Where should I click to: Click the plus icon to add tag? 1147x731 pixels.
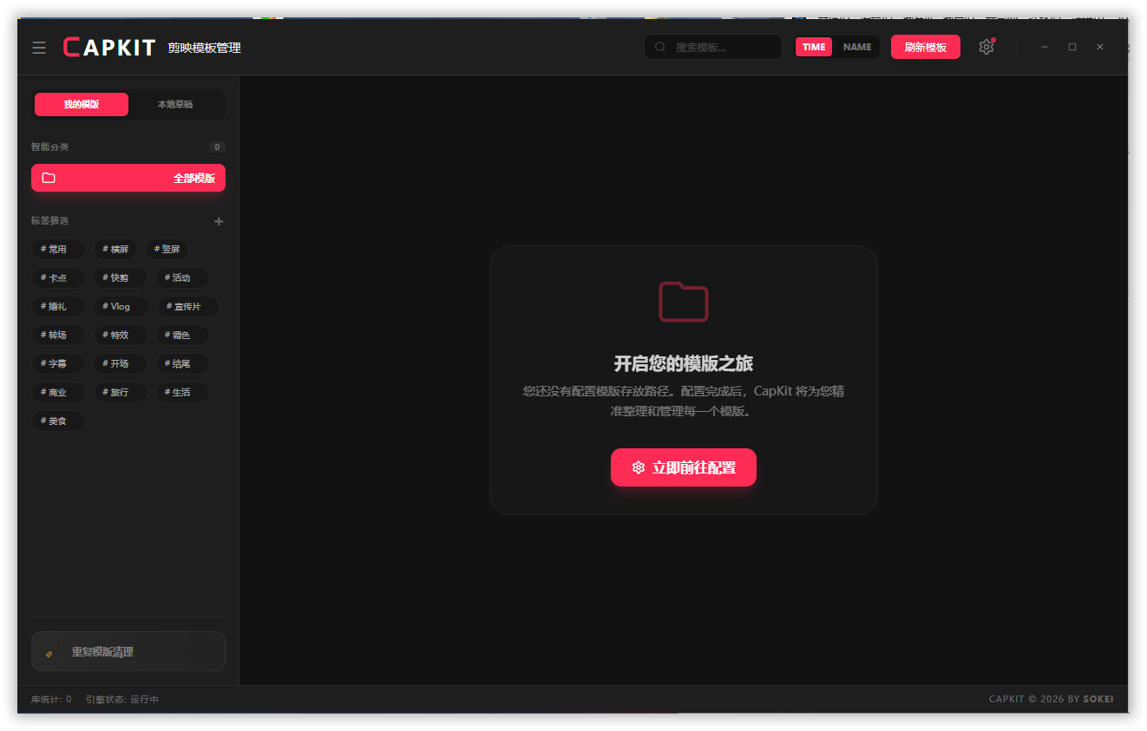tap(219, 221)
